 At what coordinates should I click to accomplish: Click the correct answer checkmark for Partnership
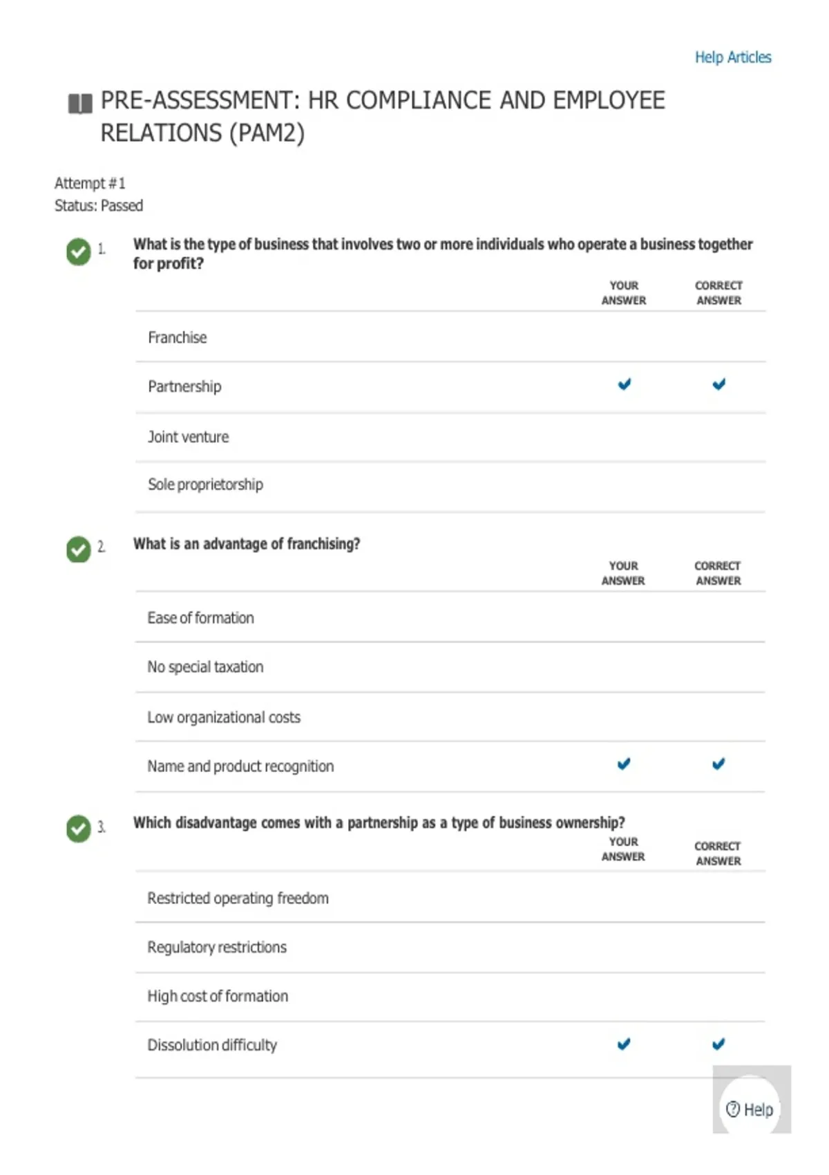719,384
